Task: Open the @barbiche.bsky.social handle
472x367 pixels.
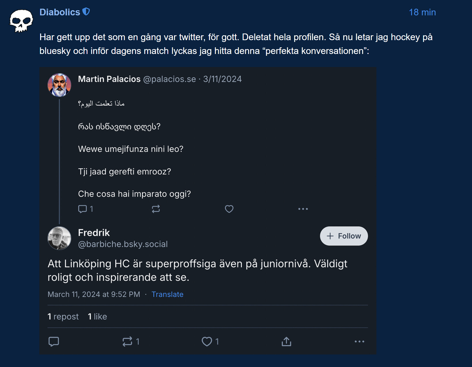Action: (123, 244)
